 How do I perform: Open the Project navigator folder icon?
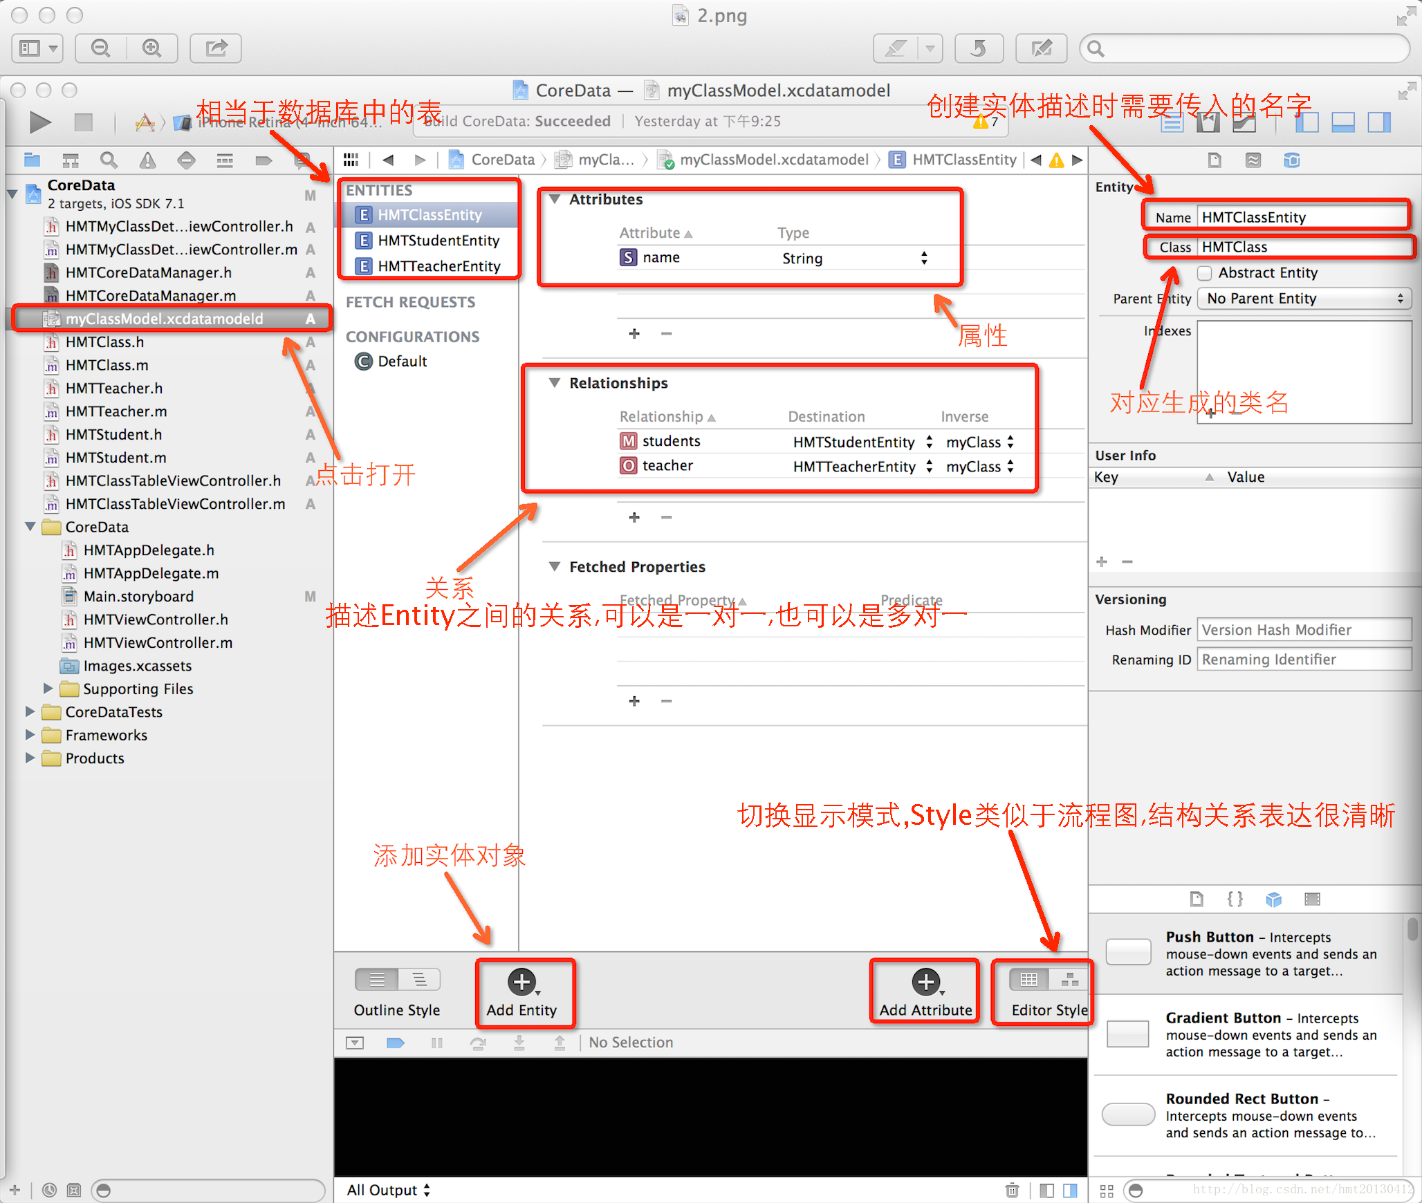coord(32,160)
